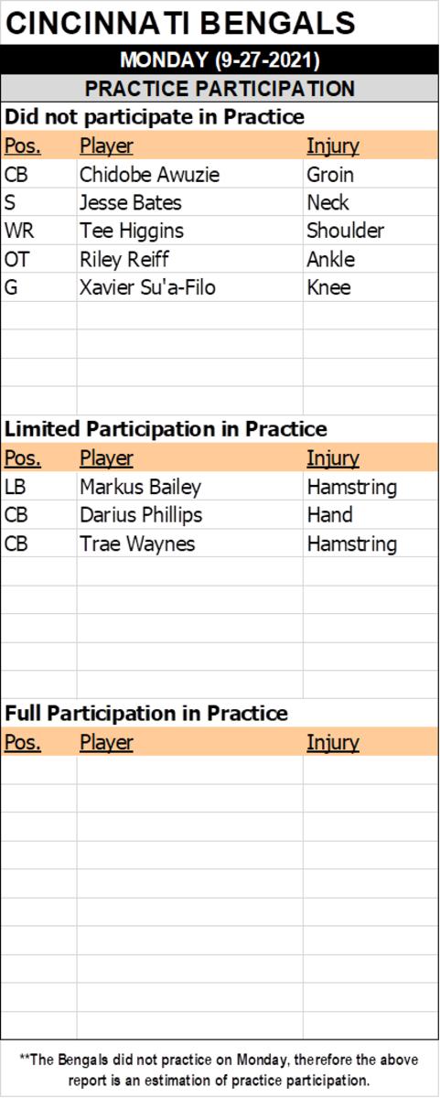Select the Limited Participation in Practice heading
The width and height of the screenshot is (440, 1098).
tap(166, 429)
